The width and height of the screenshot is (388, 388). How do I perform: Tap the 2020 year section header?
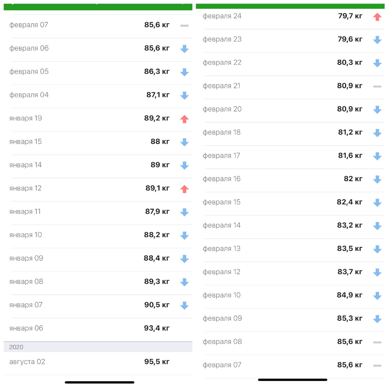pyautogui.click(x=97, y=347)
